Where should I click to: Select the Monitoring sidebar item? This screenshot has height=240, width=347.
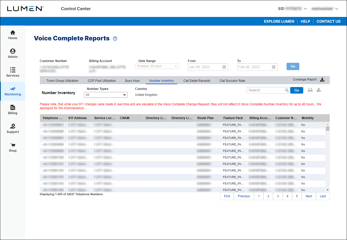click(13, 91)
